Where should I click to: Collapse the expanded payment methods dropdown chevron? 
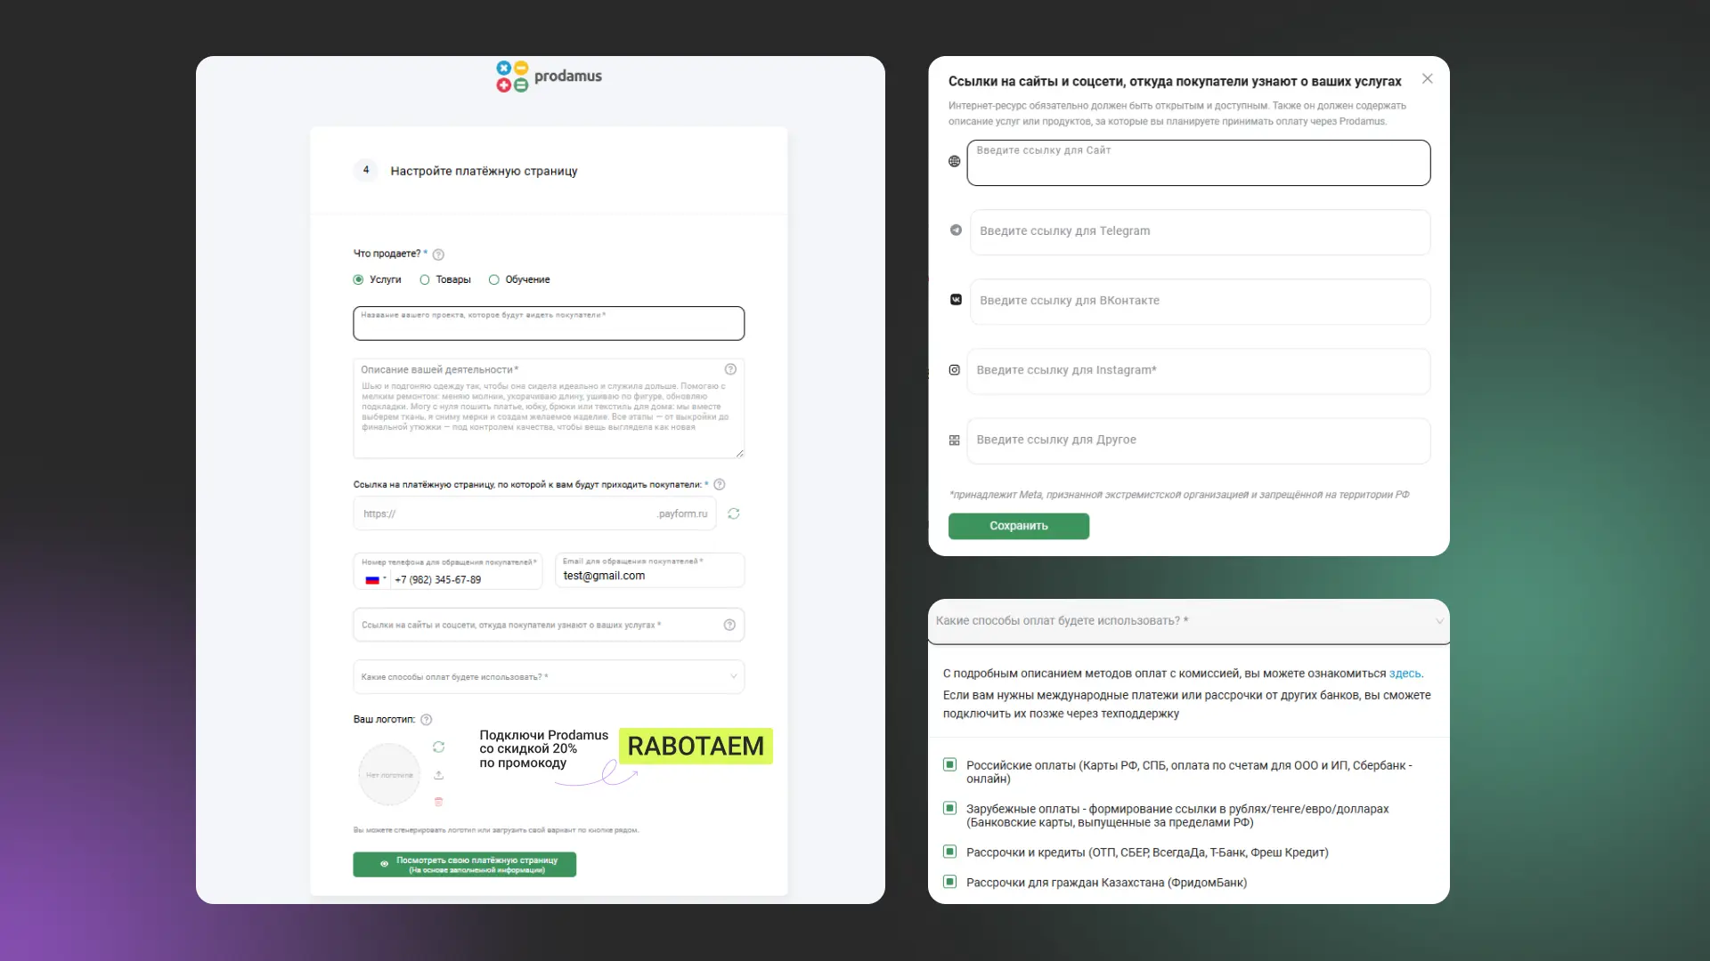tap(1438, 621)
